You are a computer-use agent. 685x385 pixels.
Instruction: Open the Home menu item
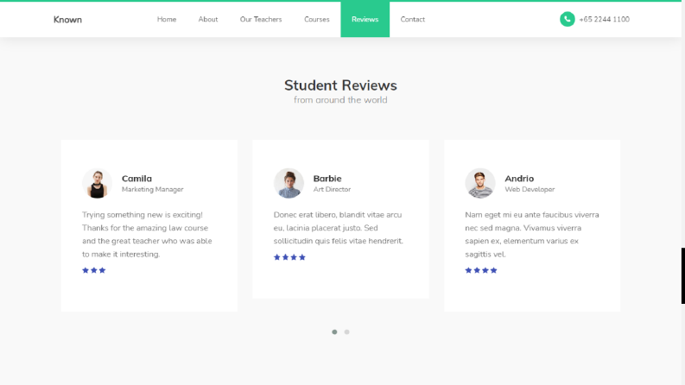(167, 19)
